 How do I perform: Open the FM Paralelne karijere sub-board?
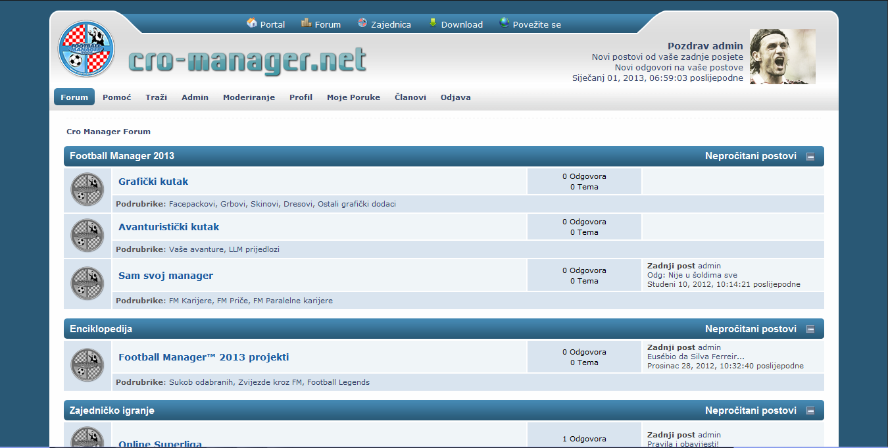point(293,301)
